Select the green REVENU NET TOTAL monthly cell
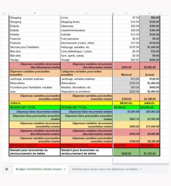 click(127, 107)
